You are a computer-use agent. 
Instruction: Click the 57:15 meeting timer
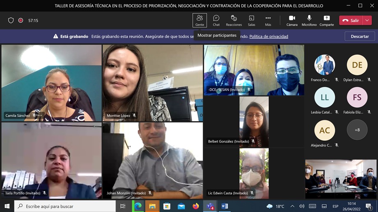click(33, 20)
